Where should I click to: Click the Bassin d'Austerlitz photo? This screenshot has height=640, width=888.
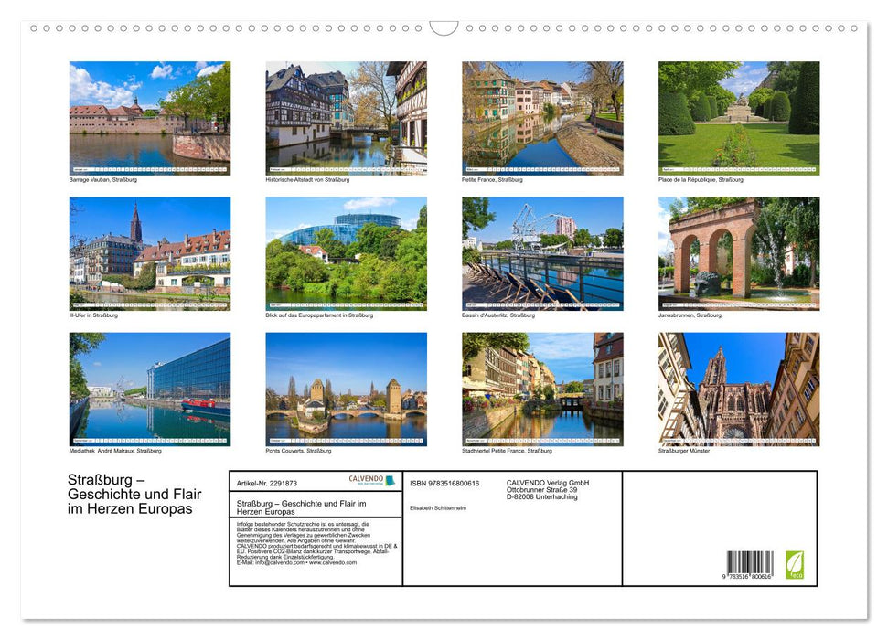click(542, 254)
